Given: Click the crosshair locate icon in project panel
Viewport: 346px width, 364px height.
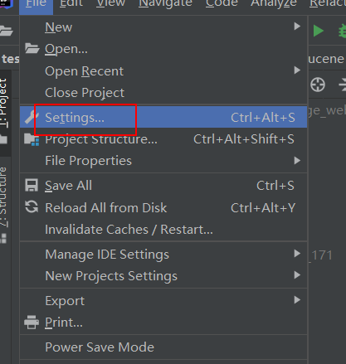Looking at the screenshot, I should click(318, 85).
